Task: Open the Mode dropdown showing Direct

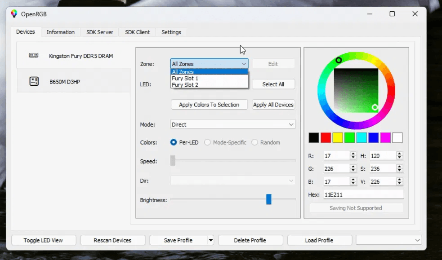Action: 233,124
